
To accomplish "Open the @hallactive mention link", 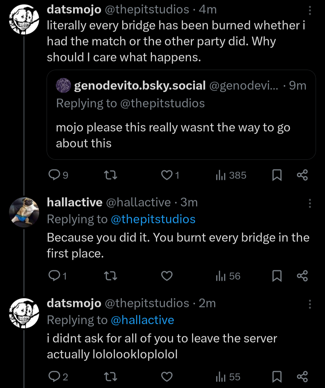I will pos(142,320).
